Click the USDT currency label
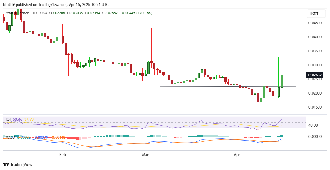Viewport: 330px width, 170px height. 313,14
